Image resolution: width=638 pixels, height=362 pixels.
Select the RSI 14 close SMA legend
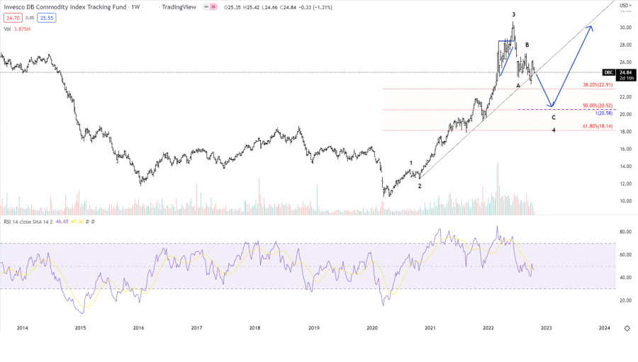28,222
